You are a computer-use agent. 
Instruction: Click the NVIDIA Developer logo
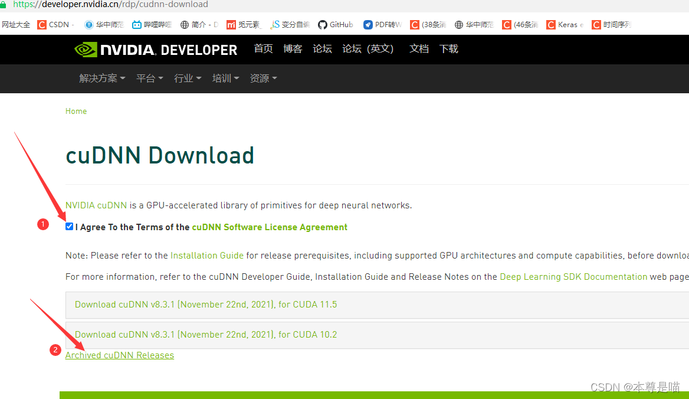156,50
